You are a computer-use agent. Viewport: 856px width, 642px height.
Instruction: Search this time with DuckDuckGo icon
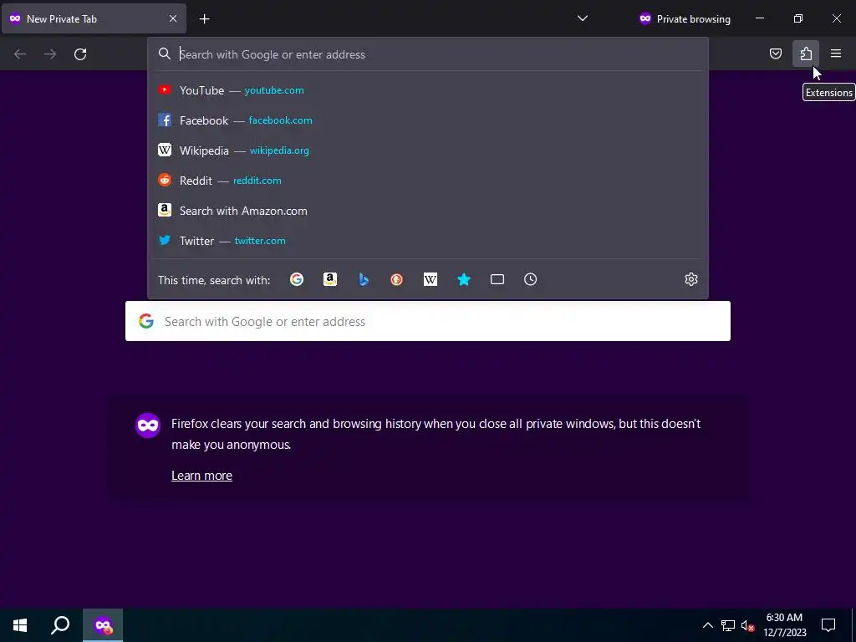coord(397,279)
